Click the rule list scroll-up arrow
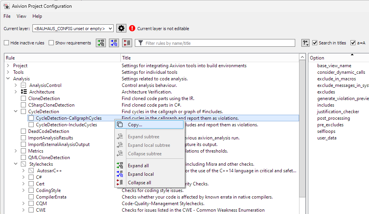The width and height of the screenshot is (369, 214). tap(303, 57)
